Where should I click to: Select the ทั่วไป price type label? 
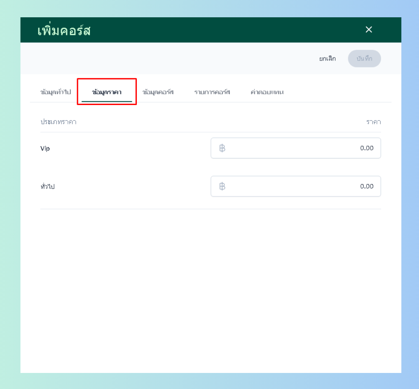pos(47,186)
